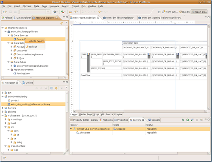The width and height of the screenshot is (212, 162).
Task: Click the Save toolbar icon
Action: coord(11,12)
